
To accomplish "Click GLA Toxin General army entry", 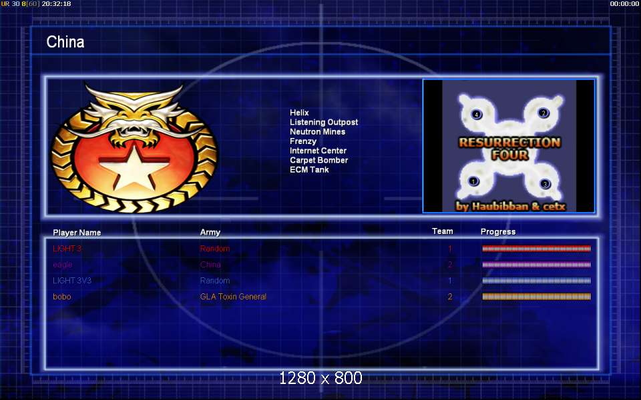I will [233, 297].
